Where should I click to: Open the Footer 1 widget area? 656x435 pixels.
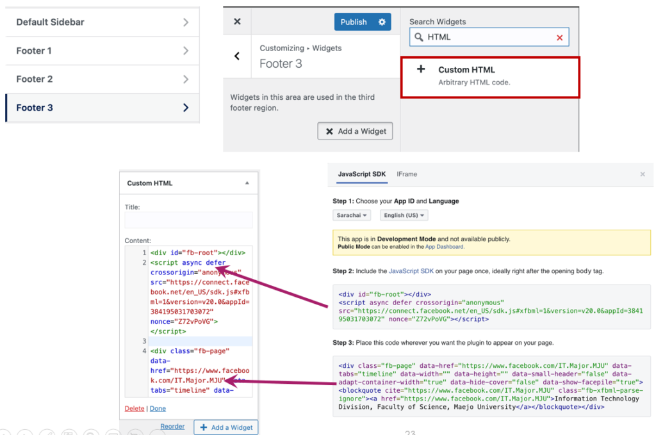[x=102, y=51]
